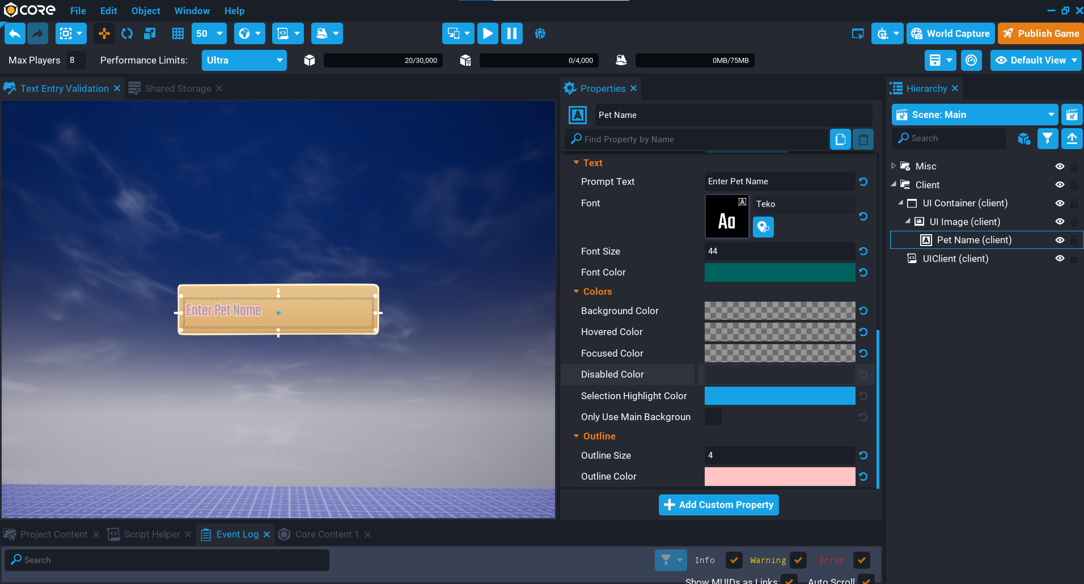The height and width of the screenshot is (584, 1084).
Task: Enable Only Use Main Background checkbox
Action: (713, 417)
